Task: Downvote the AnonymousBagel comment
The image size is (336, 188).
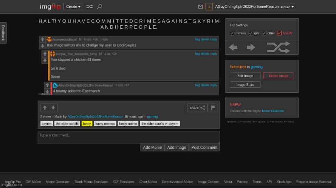Action: click(x=42, y=46)
